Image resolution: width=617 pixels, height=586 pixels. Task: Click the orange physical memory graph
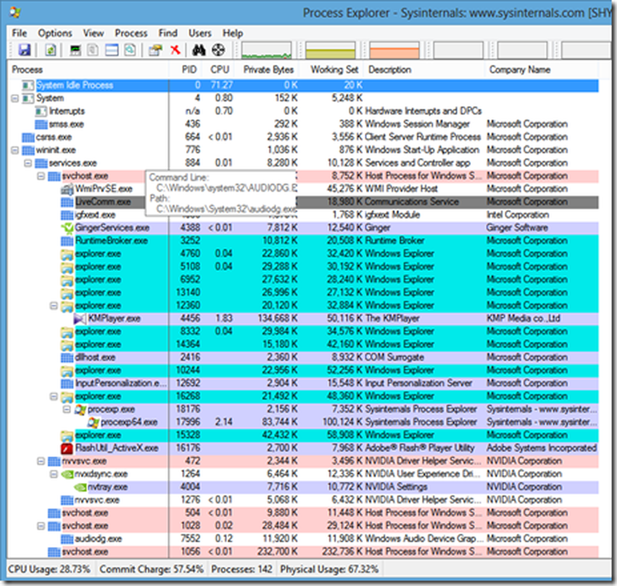pyautogui.click(x=395, y=50)
